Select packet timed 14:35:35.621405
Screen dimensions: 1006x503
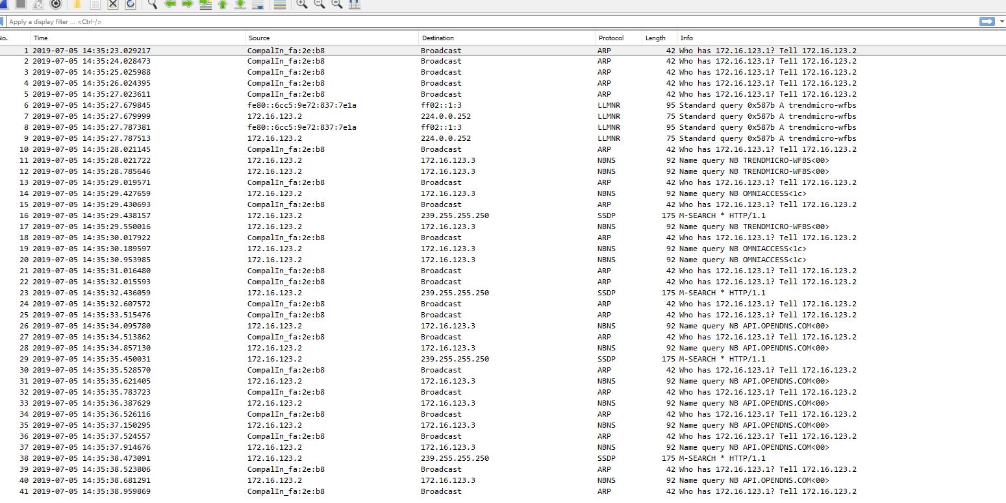coord(503,381)
